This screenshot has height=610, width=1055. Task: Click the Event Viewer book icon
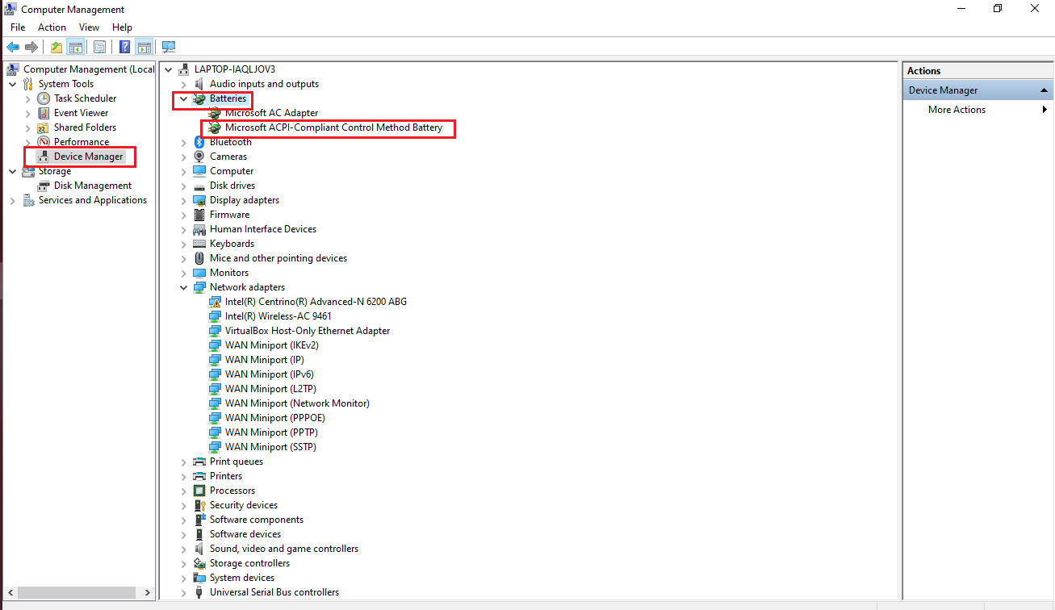[44, 113]
